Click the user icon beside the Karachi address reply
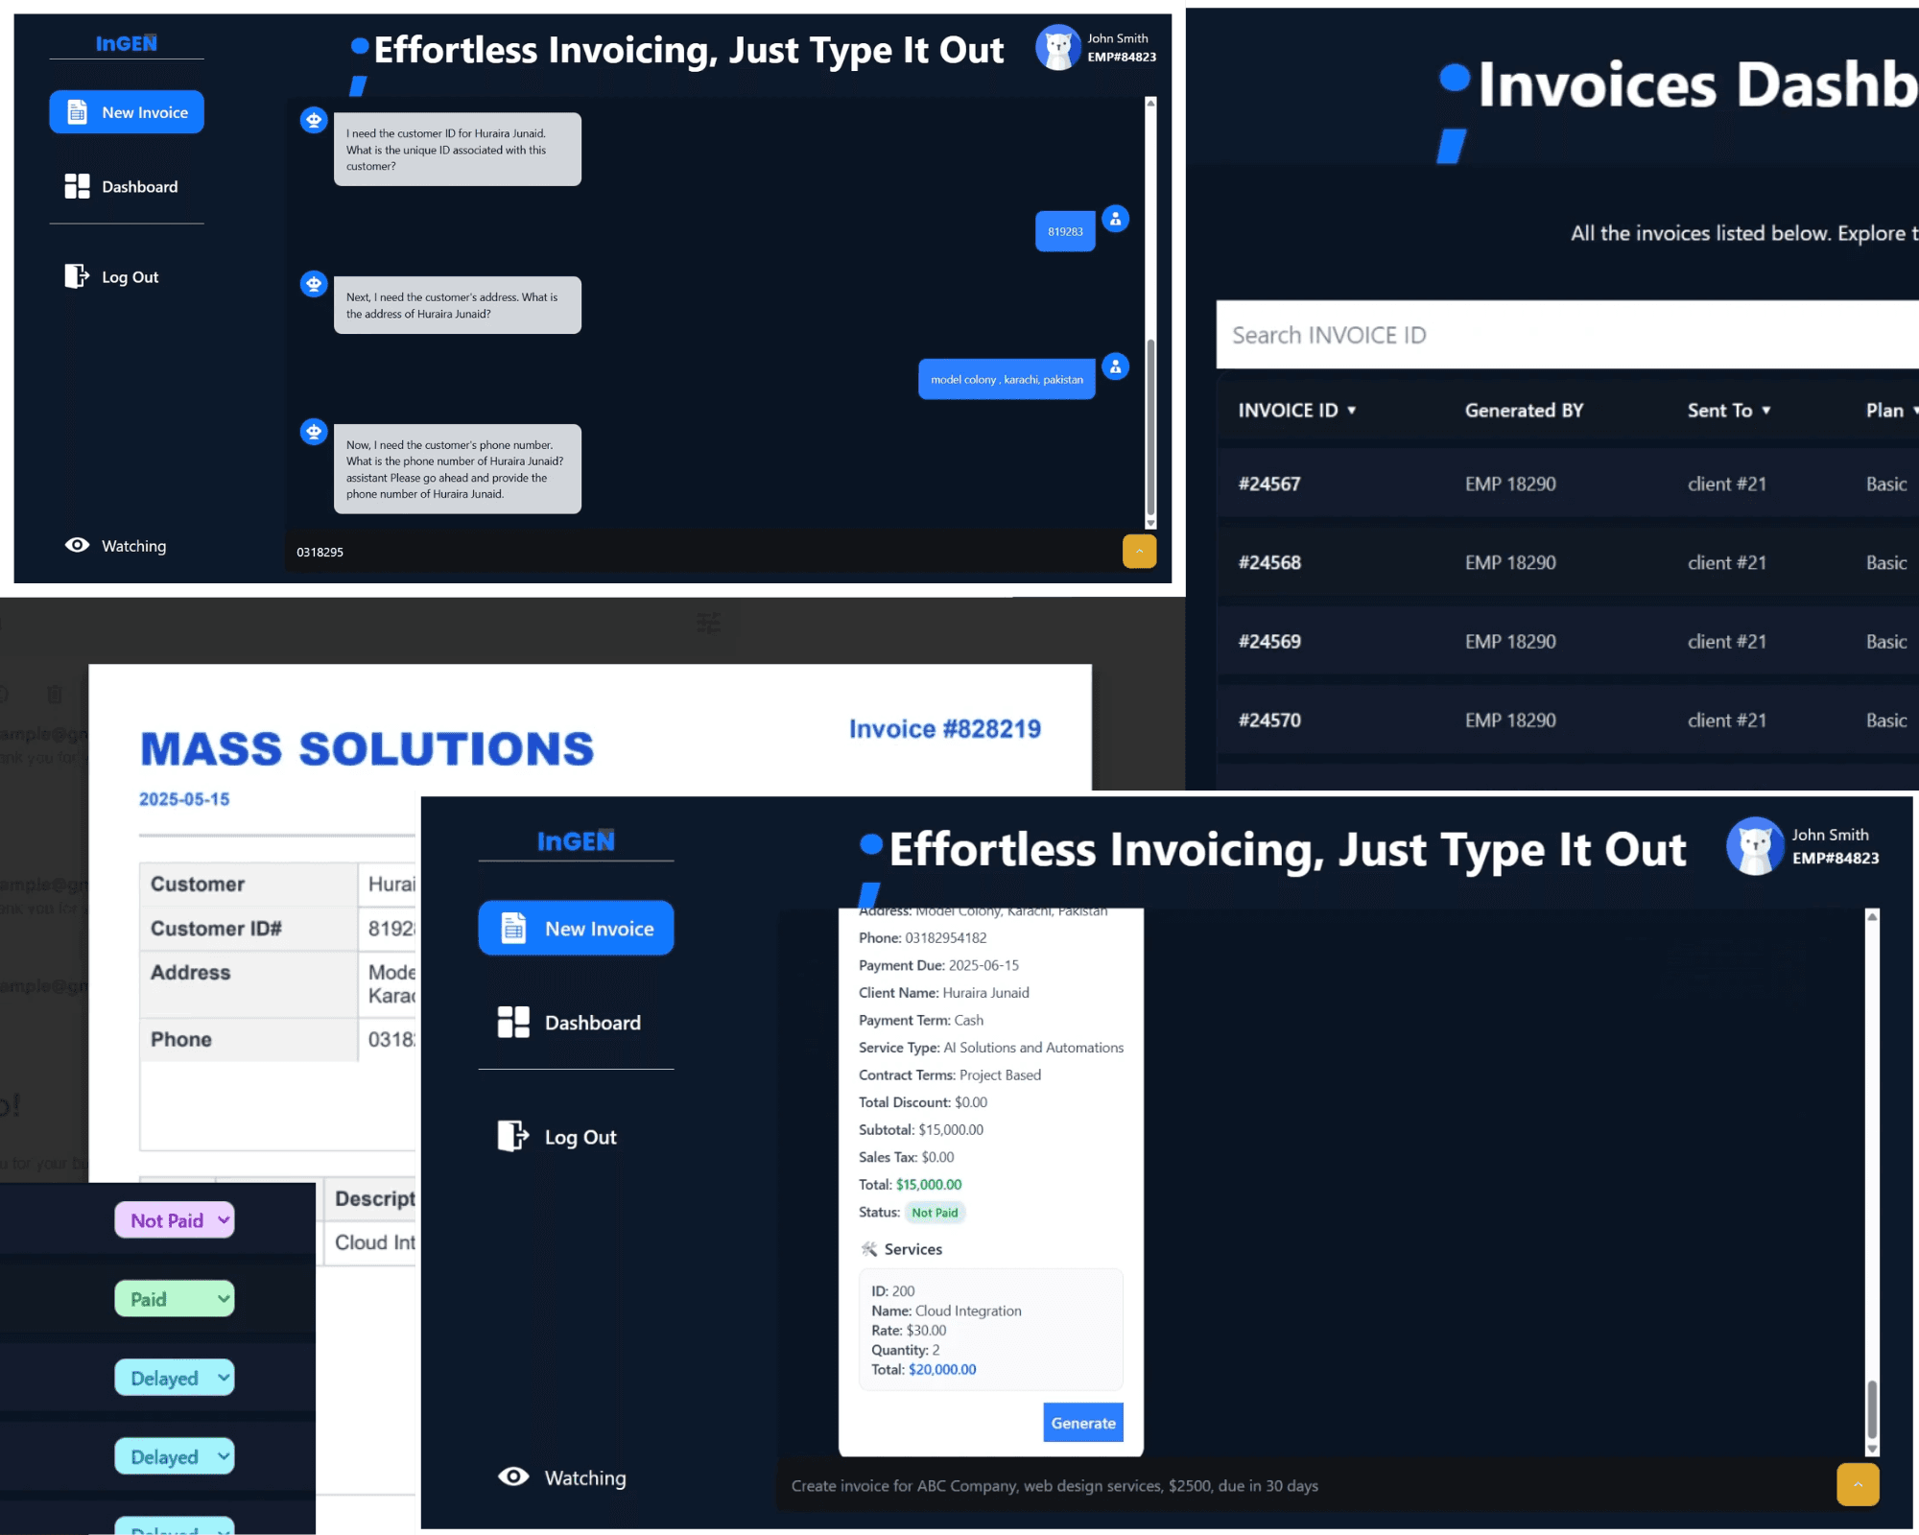1919x1535 pixels. 1115,366
